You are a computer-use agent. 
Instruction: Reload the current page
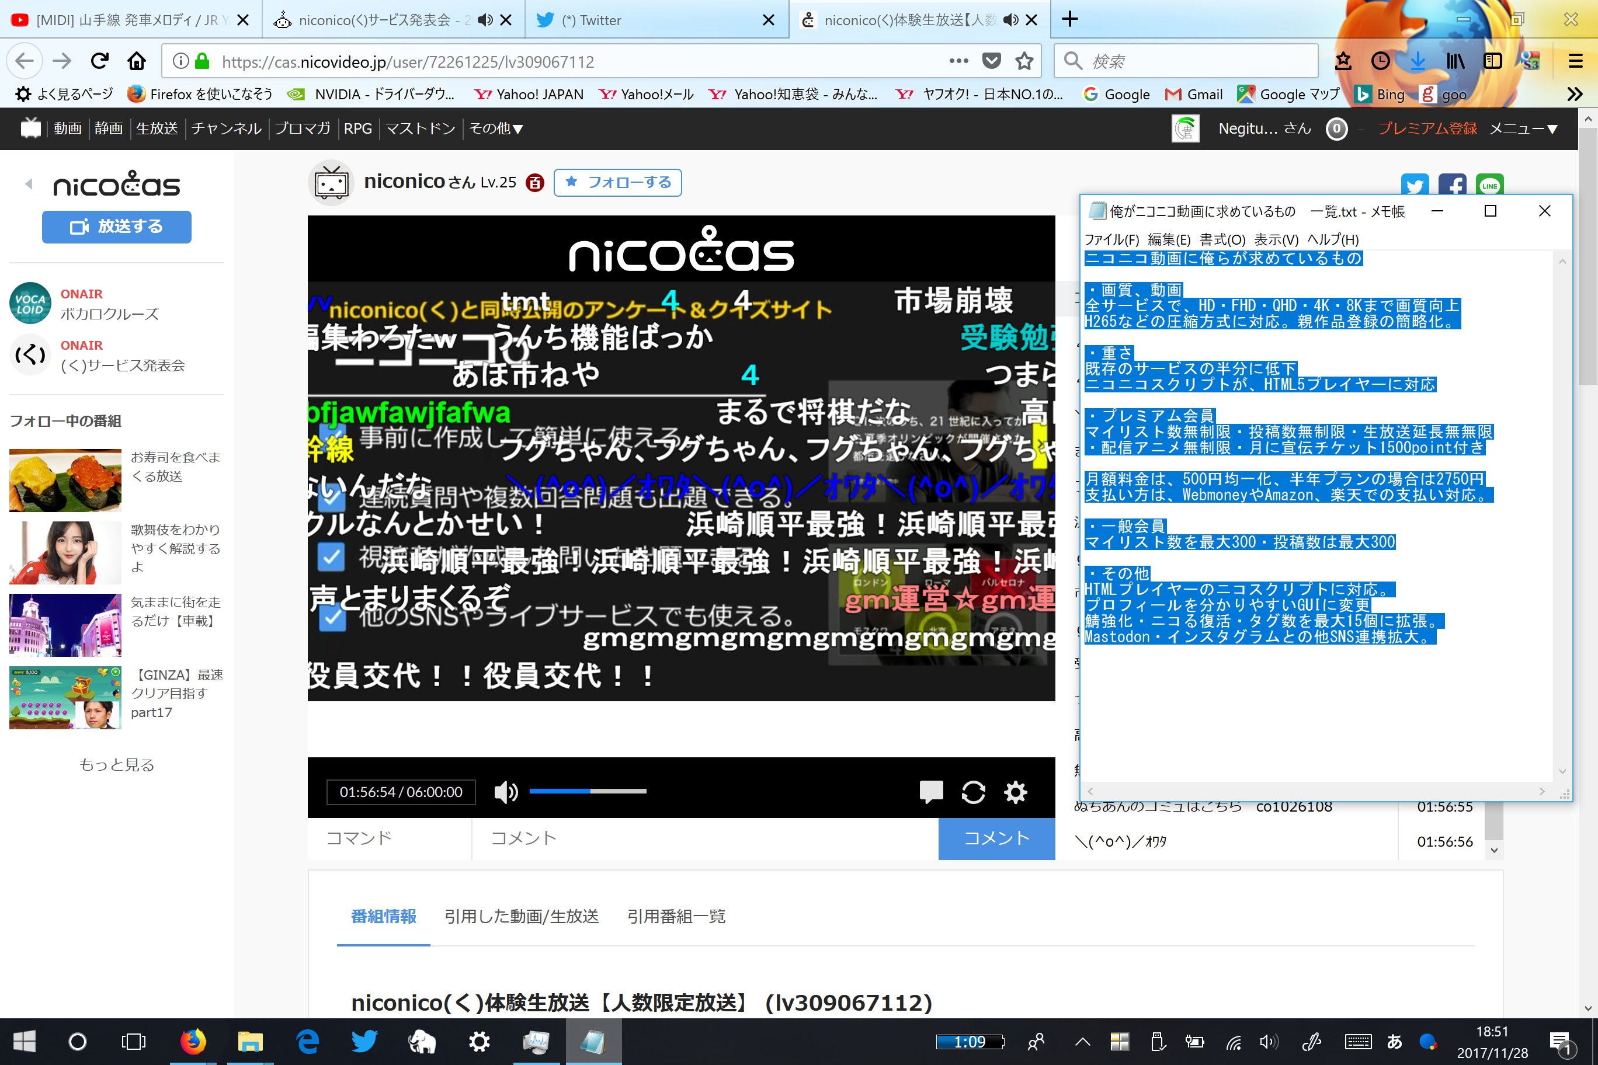pos(99,61)
